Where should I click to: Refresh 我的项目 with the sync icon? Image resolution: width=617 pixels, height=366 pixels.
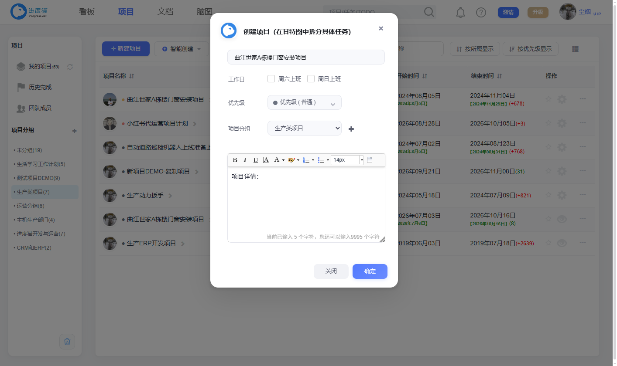[70, 67]
